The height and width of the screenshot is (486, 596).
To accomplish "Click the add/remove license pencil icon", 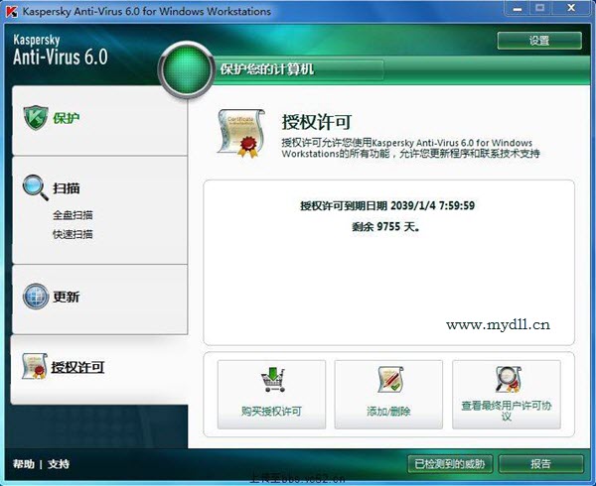I will click(390, 380).
